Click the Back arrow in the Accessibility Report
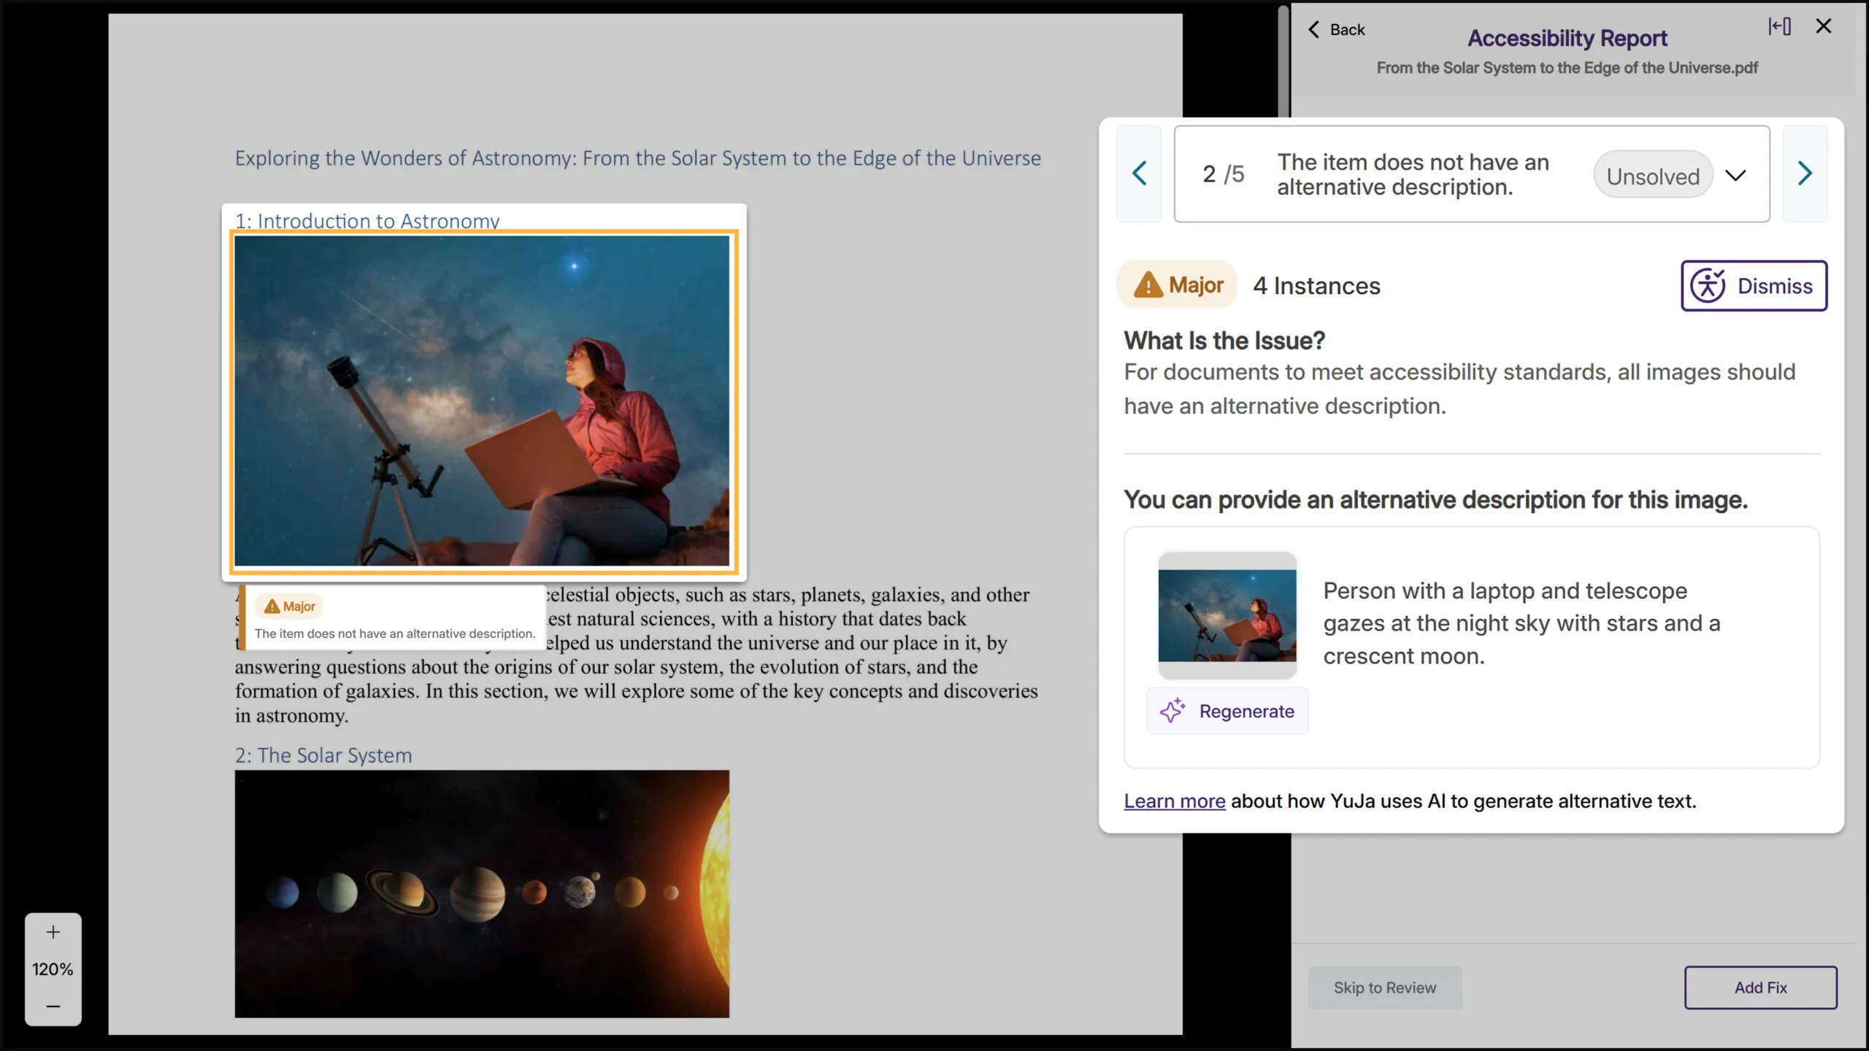Viewport: 1869px width, 1051px height. (x=1314, y=29)
